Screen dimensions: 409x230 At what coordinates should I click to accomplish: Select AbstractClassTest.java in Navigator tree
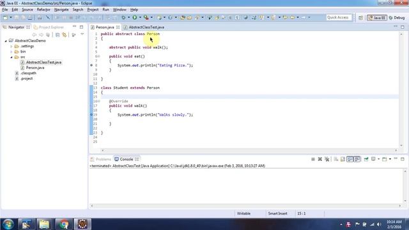[43, 63]
